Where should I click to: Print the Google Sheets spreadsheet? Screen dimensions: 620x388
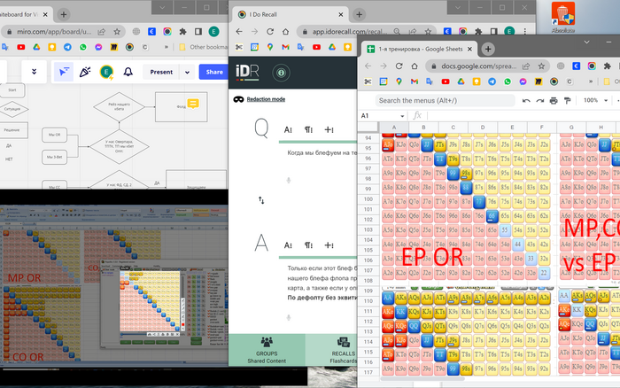tap(554, 101)
